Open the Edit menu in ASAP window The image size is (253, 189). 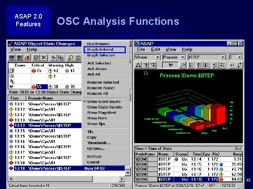click(x=155, y=49)
